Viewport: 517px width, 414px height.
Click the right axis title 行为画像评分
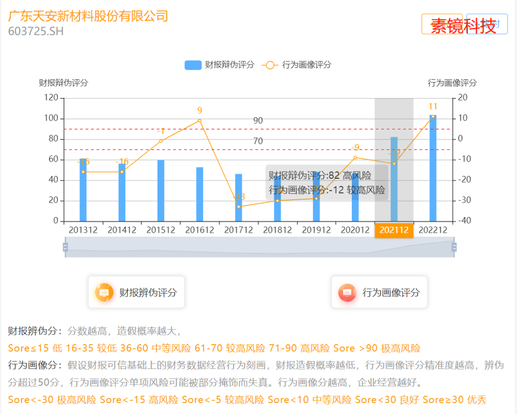452,83
